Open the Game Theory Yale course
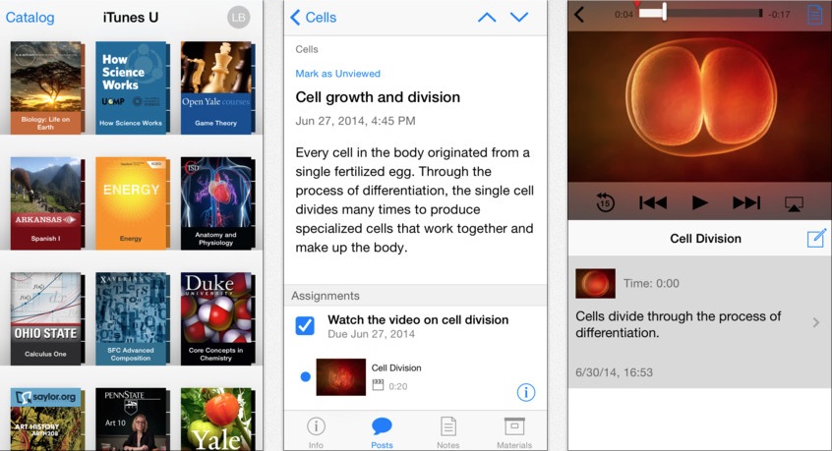The image size is (832, 451). [217, 87]
